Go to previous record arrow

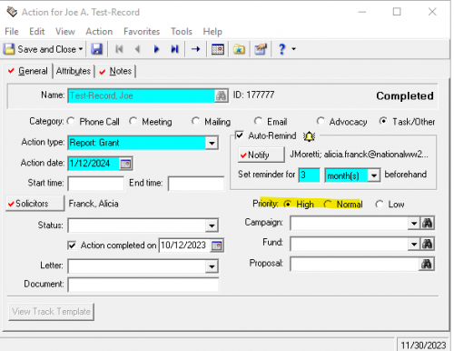pos(138,49)
